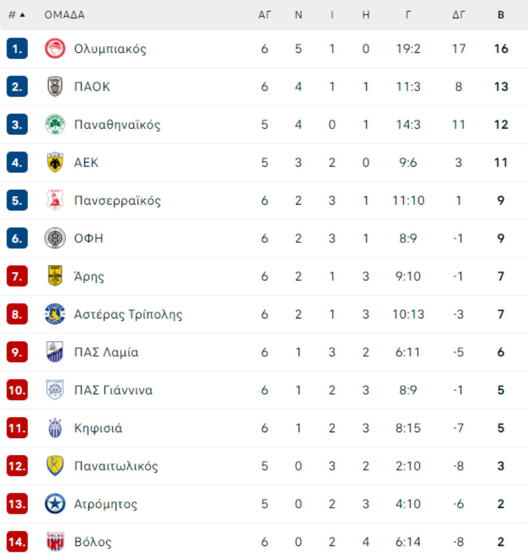Click the blue position 1 badge
This screenshot has height=553, width=528.
pos(17,49)
